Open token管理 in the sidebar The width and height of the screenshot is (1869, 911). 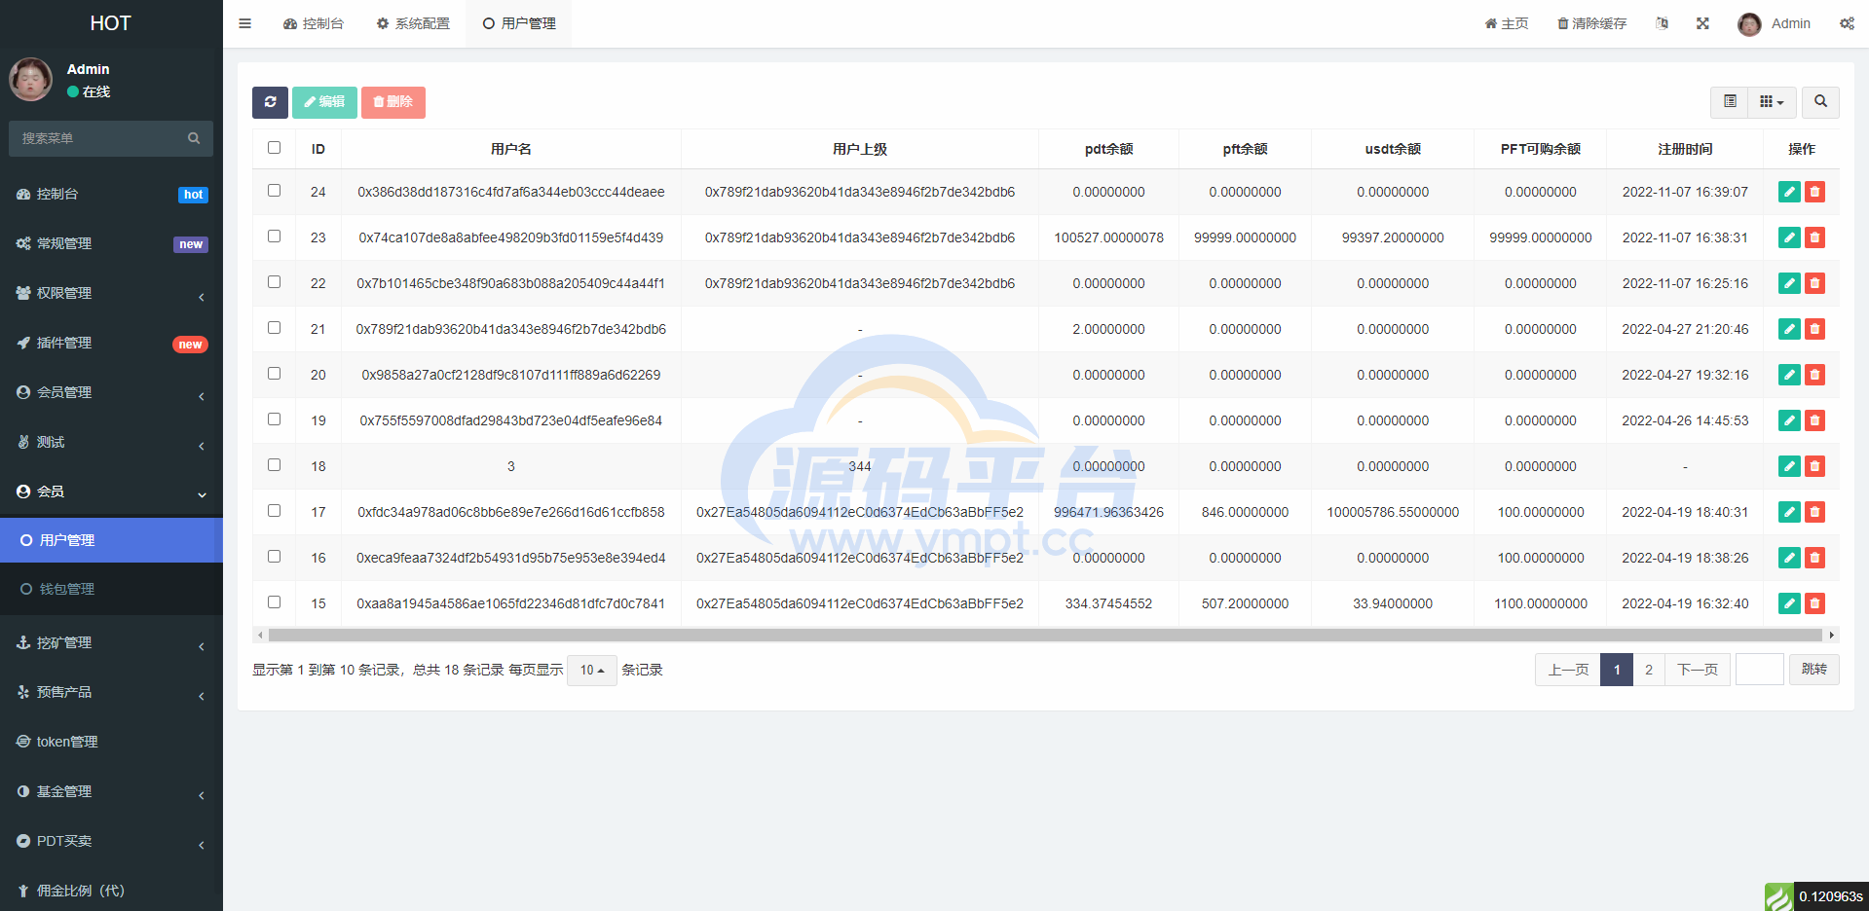pos(111,742)
